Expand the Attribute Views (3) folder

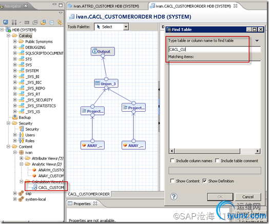21,158
